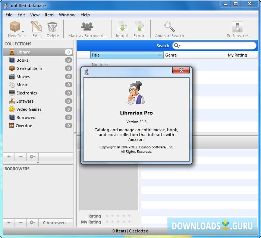The width and height of the screenshot is (261, 238).
Task: Select the Movies collection
Action: tap(23, 77)
